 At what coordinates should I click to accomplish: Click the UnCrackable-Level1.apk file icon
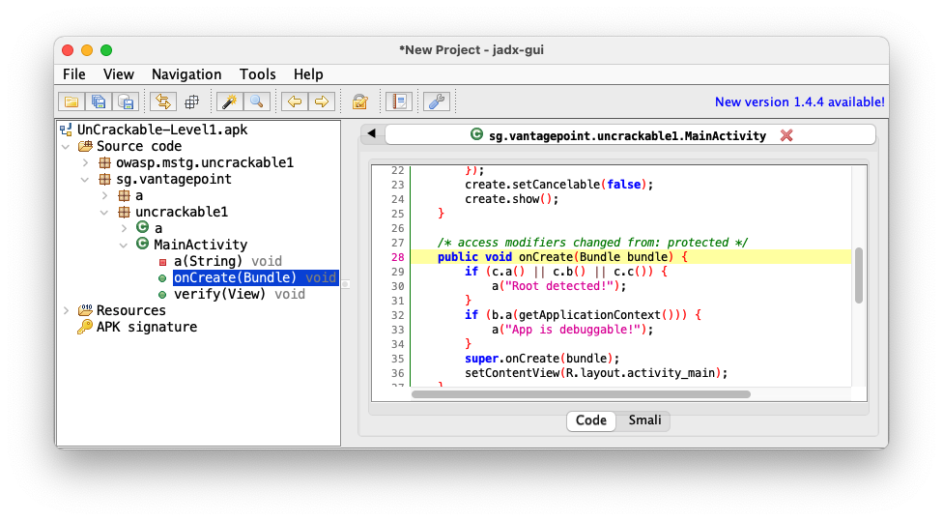66,130
